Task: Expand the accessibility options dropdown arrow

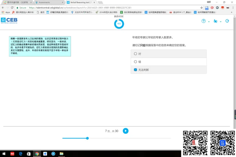Action: (x=221, y=22)
